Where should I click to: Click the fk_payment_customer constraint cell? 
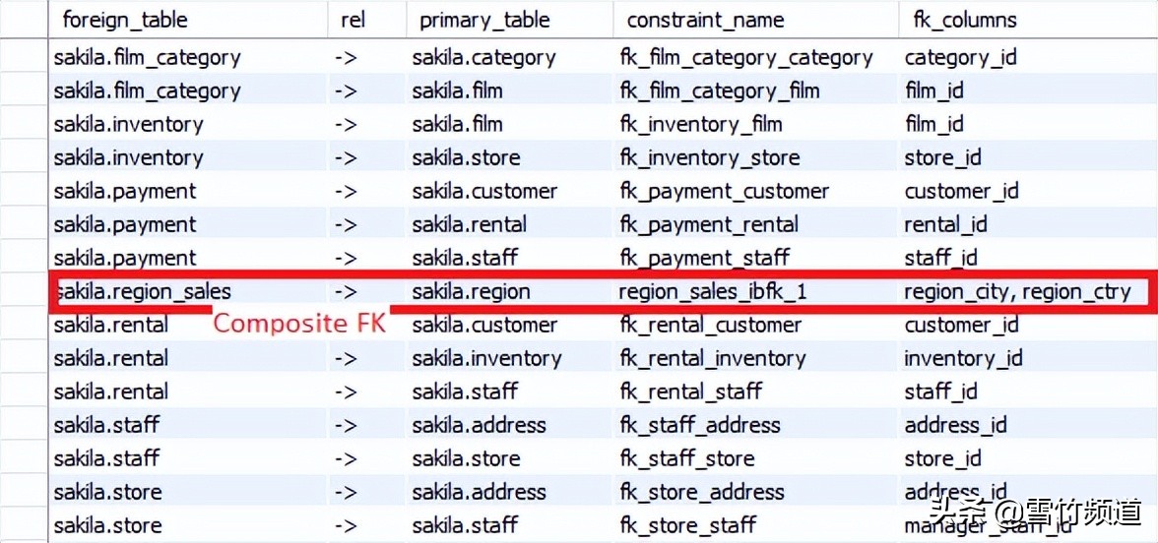[x=724, y=192]
